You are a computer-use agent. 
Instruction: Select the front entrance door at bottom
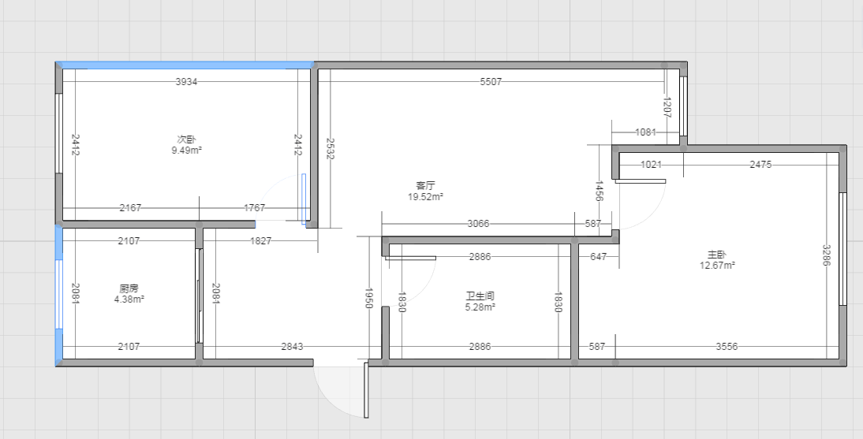(x=365, y=390)
